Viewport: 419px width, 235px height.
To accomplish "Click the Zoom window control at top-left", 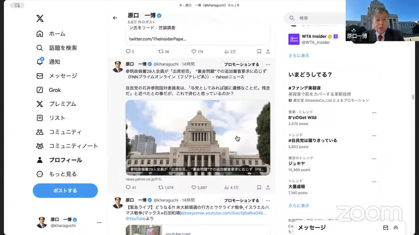I will pos(17,5).
